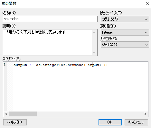Click script horizontal scrollbar right arrow
This screenshot has width=151, height=128.
click(x=145, y=114)
